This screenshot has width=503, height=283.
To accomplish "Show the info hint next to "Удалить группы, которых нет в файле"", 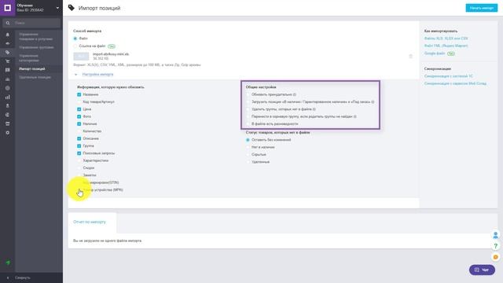I will pos(314,109).
